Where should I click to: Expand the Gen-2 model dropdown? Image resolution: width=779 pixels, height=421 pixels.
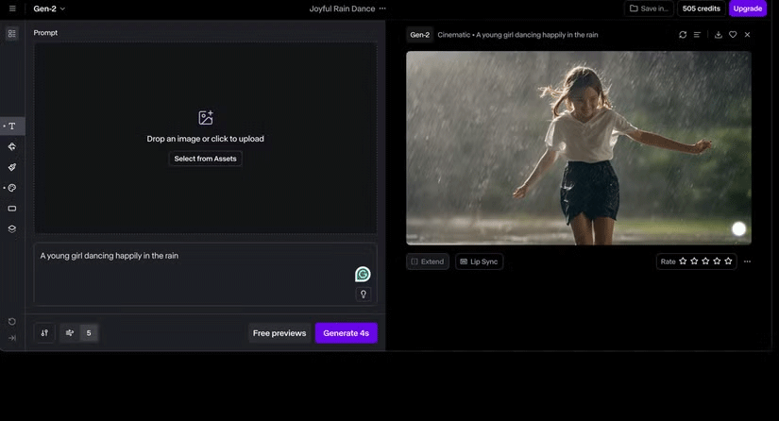(x=49, y=8)
